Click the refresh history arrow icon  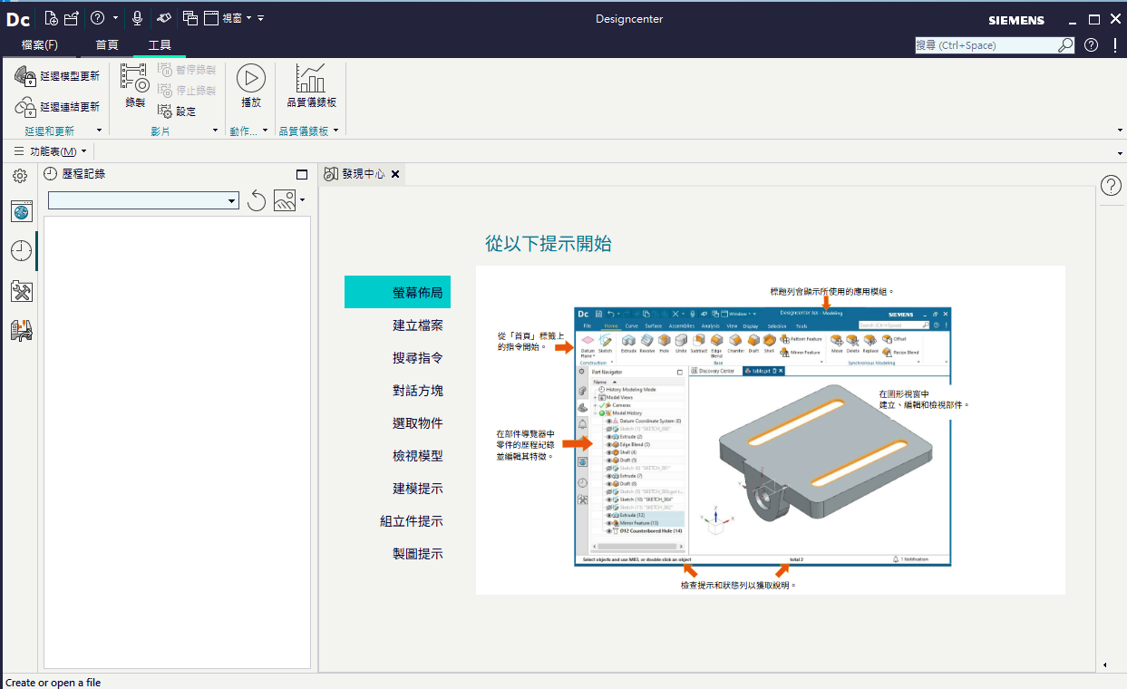coord(257,200)
